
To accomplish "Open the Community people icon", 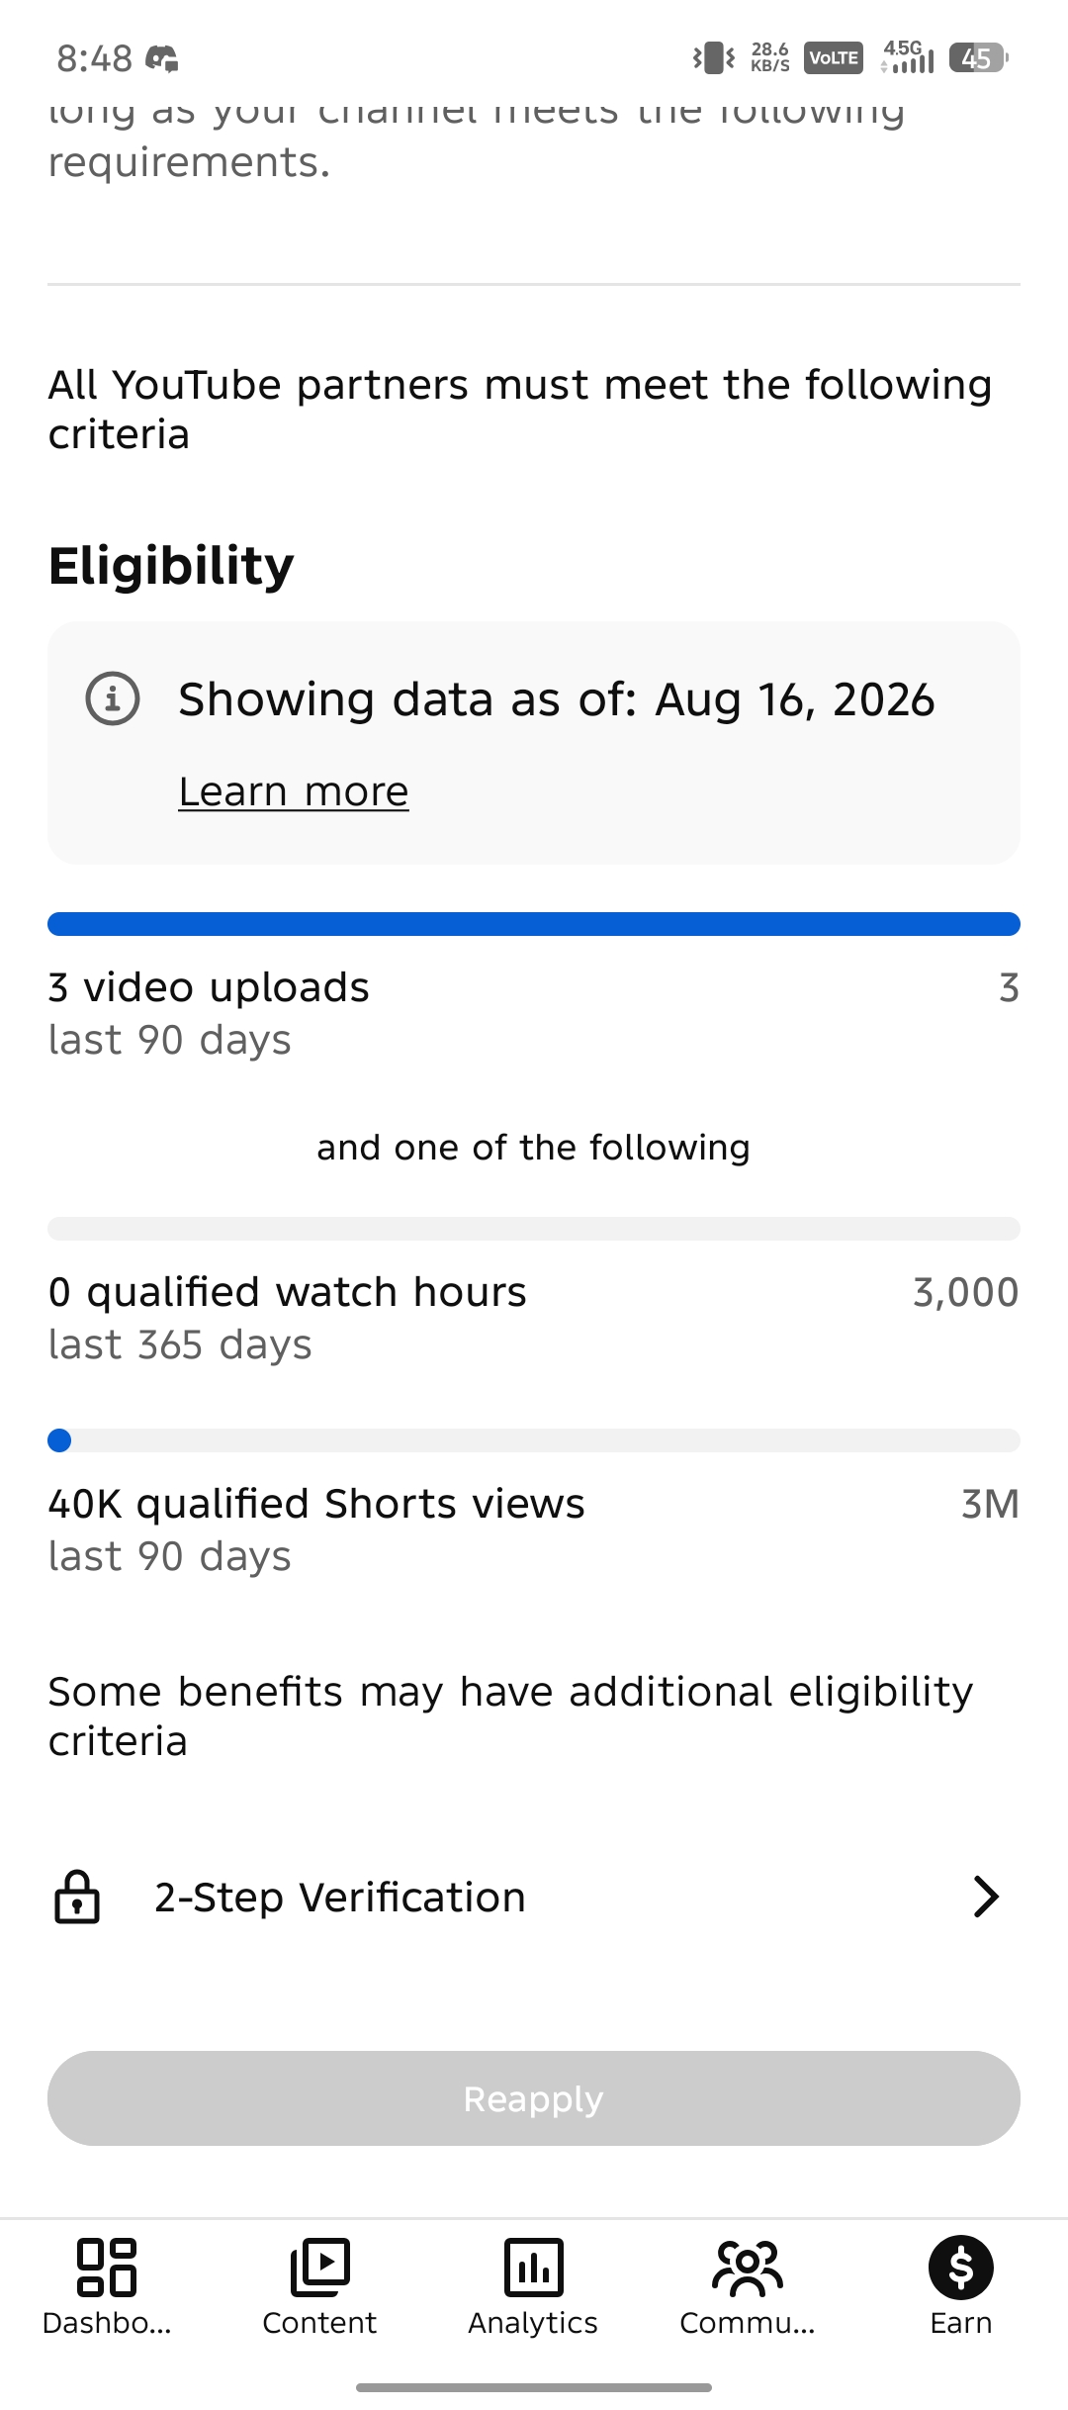I will point(748,2267).
